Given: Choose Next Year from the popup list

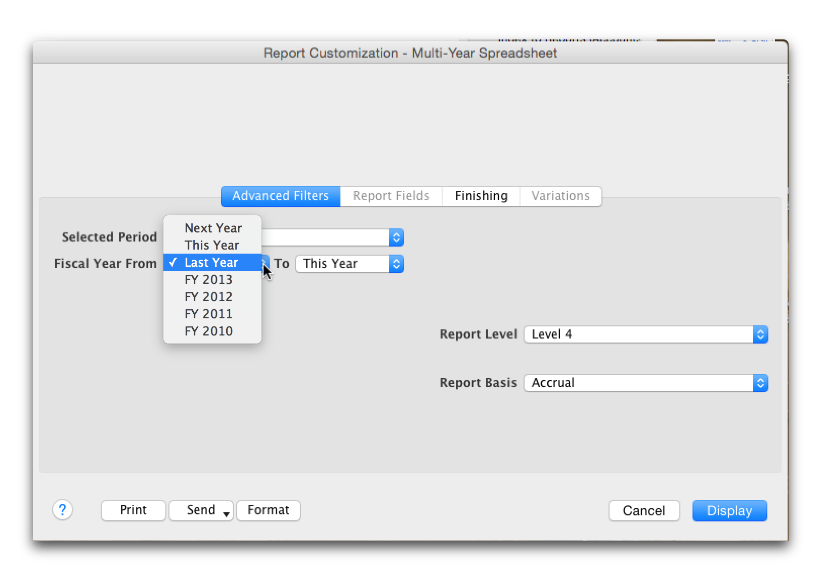Looking at the screenshot, I should coord(212,228).
